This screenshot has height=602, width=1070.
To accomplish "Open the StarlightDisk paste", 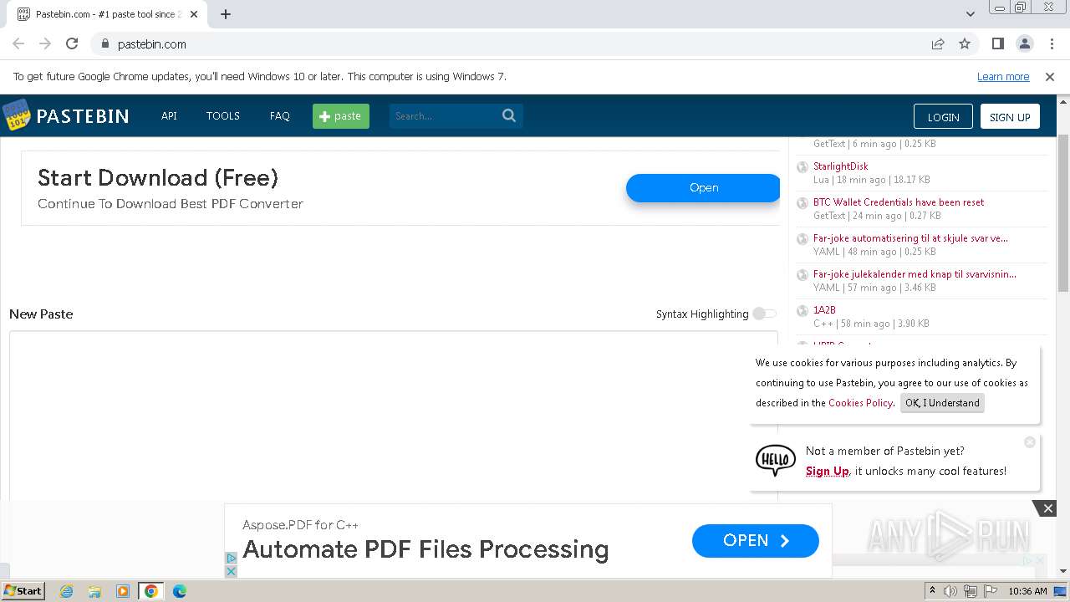I will 841,166.
